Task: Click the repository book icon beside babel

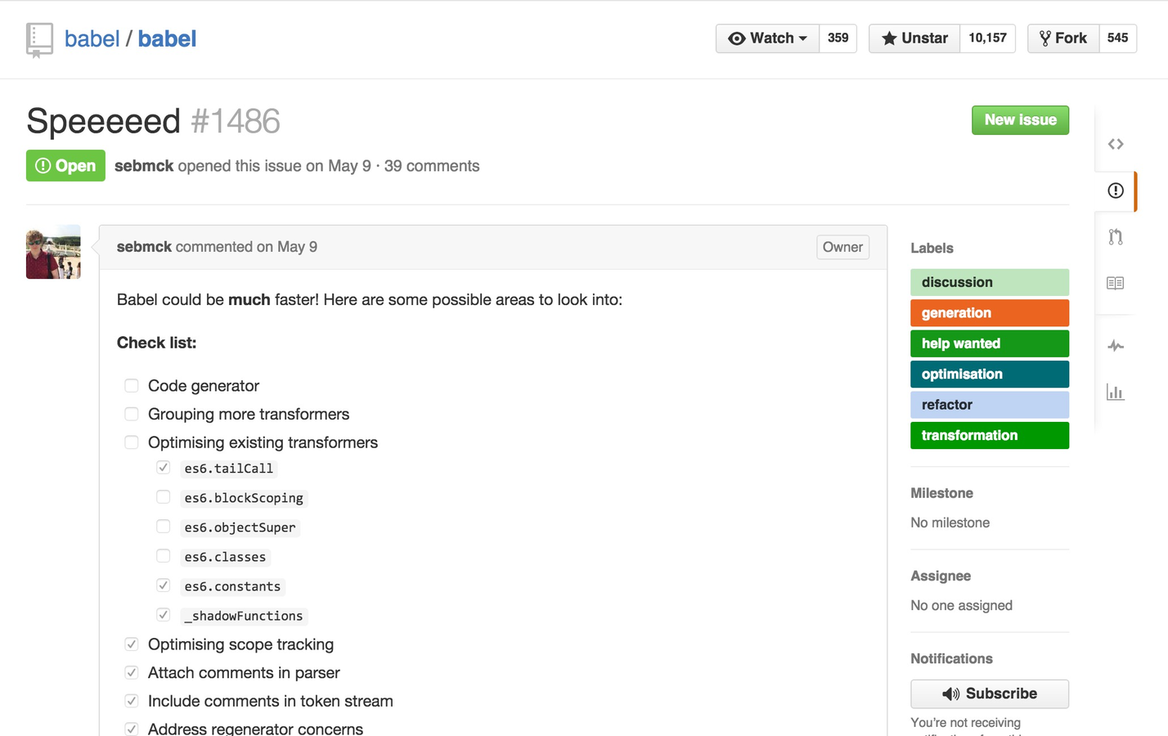Action: click(x=39, y=40)
